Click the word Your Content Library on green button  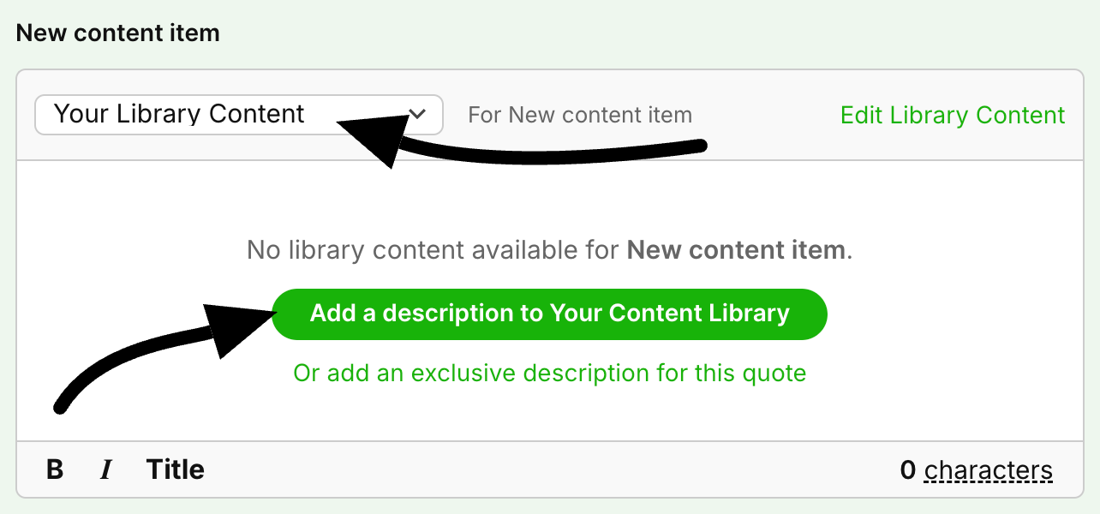(670, 314)
